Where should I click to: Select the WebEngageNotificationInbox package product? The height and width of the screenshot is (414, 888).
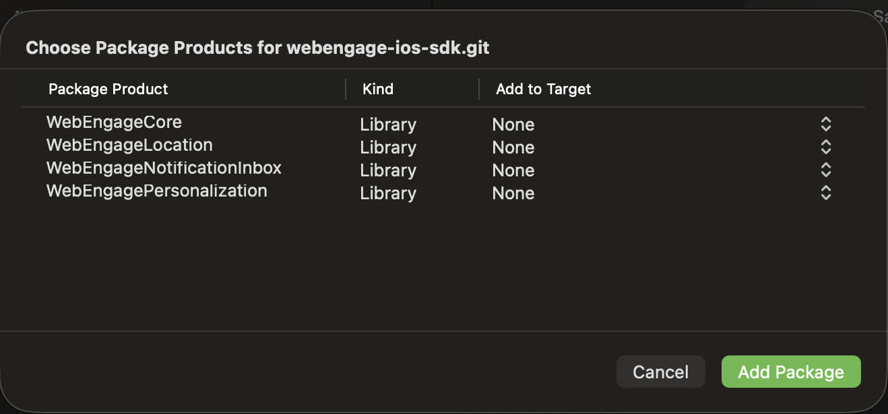(164, 168)
